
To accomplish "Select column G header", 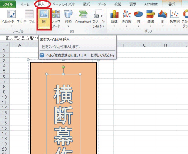I will 144,45.
